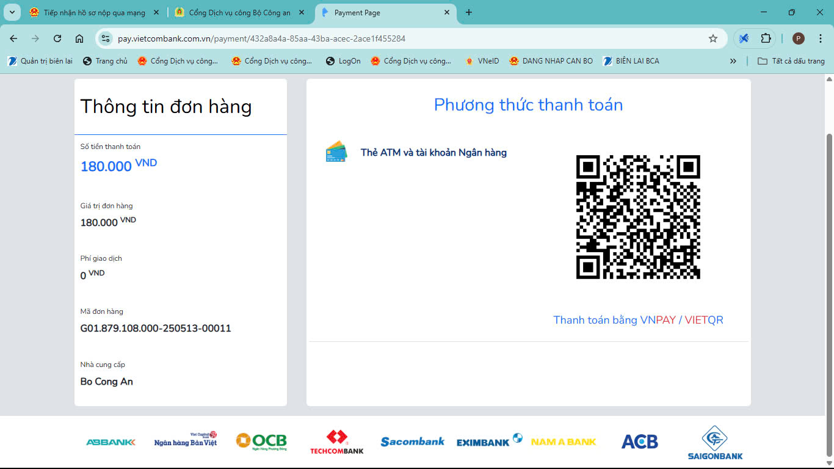This screenshot has width=834, height=469.
Task: Open the Extensions puzzle icon
Action: [766, 38]
